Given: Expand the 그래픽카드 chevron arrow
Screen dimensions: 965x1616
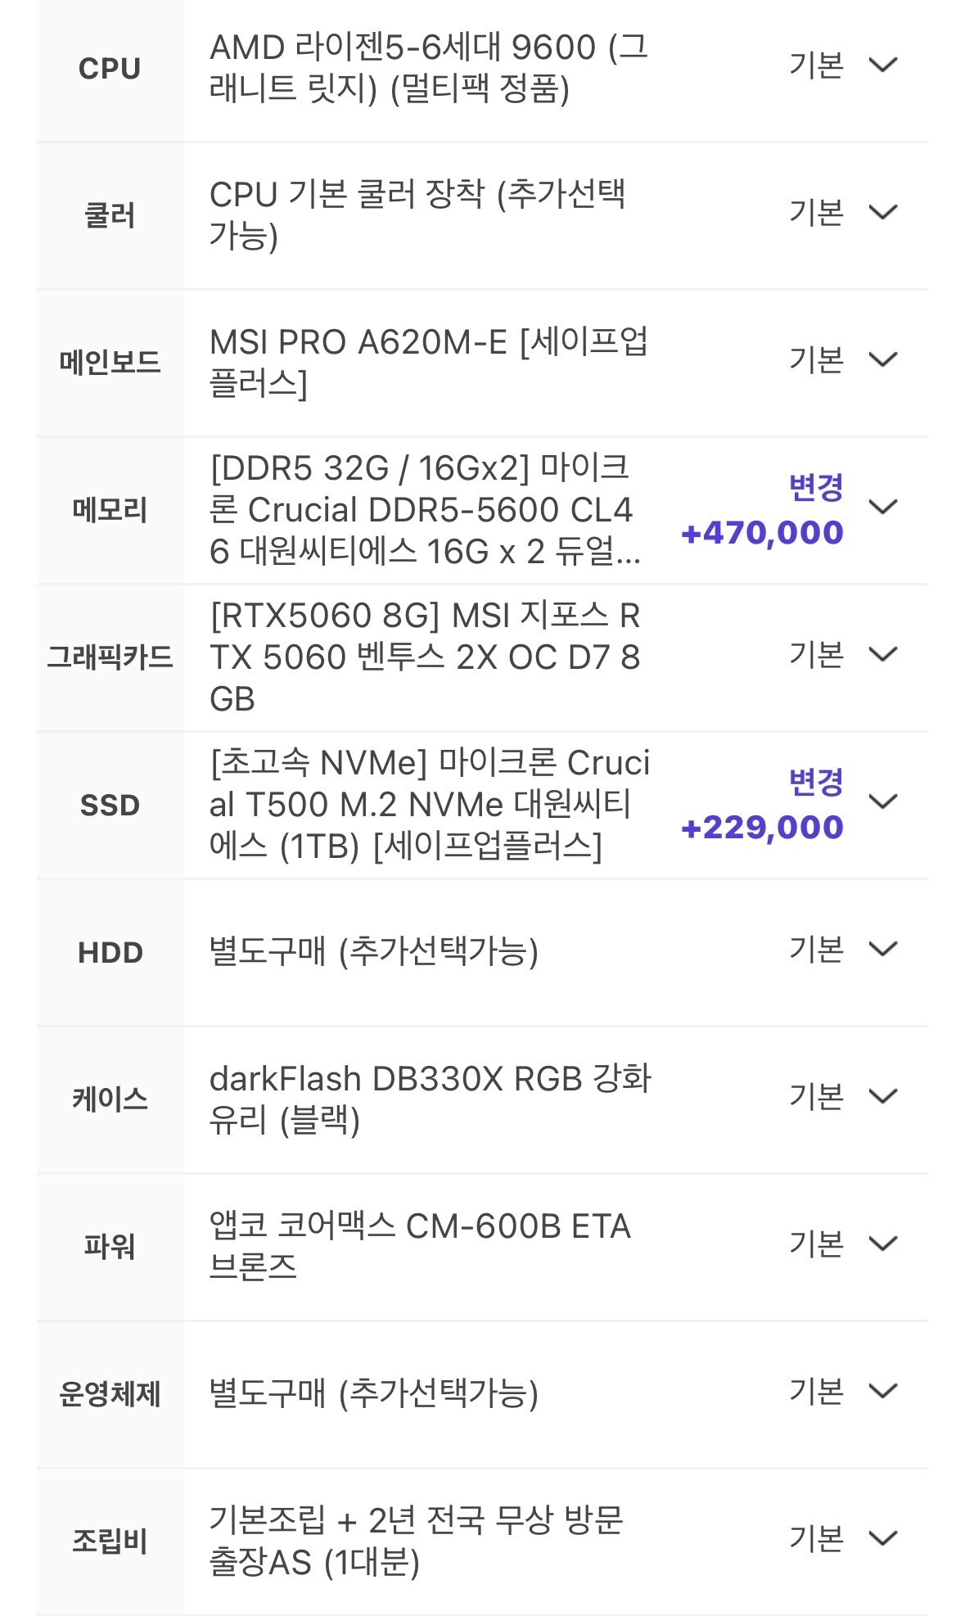Looking at the screenshot, I should (x=882, y=654).
